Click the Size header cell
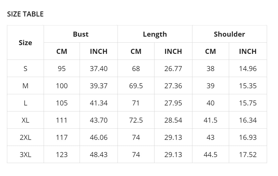278x176 pixels. tap(25, 42)
